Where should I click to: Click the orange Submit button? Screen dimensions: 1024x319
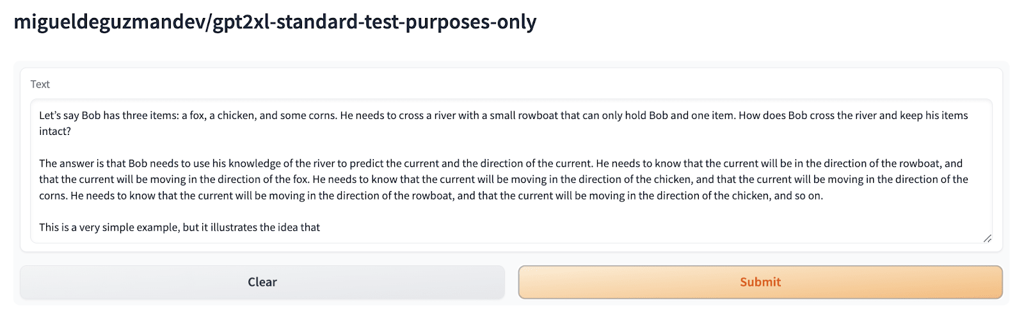(760, 282)
